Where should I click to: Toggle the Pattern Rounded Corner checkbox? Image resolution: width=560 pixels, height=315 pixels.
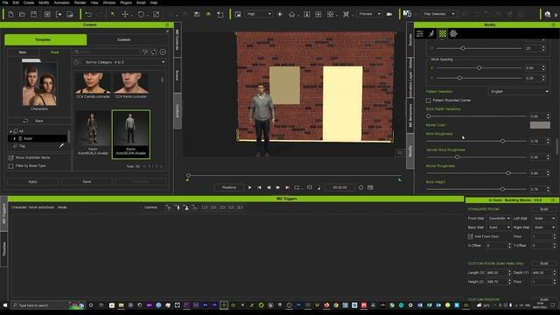[428, 101]
